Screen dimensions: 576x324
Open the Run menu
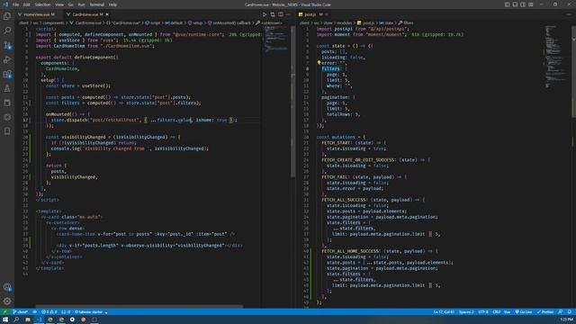pos(81,4)
